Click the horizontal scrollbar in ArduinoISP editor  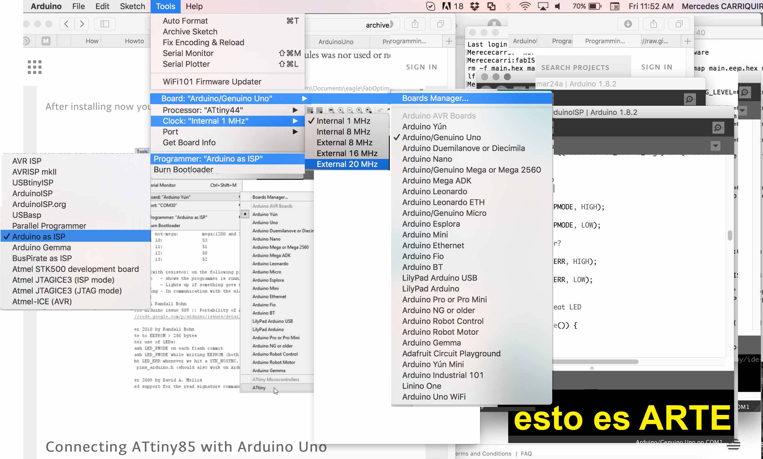click(x=596, y=361)
